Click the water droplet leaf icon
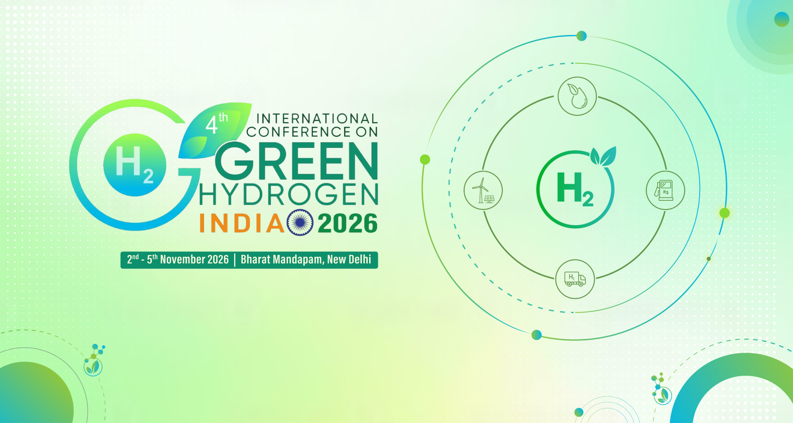The image size is (793, 423). coord(577,96)
